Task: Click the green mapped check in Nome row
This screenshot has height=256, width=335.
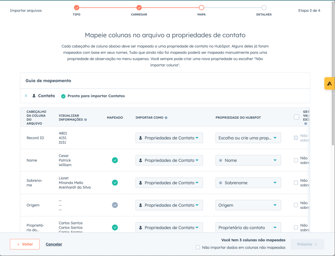Action: (x=115, y=160)
